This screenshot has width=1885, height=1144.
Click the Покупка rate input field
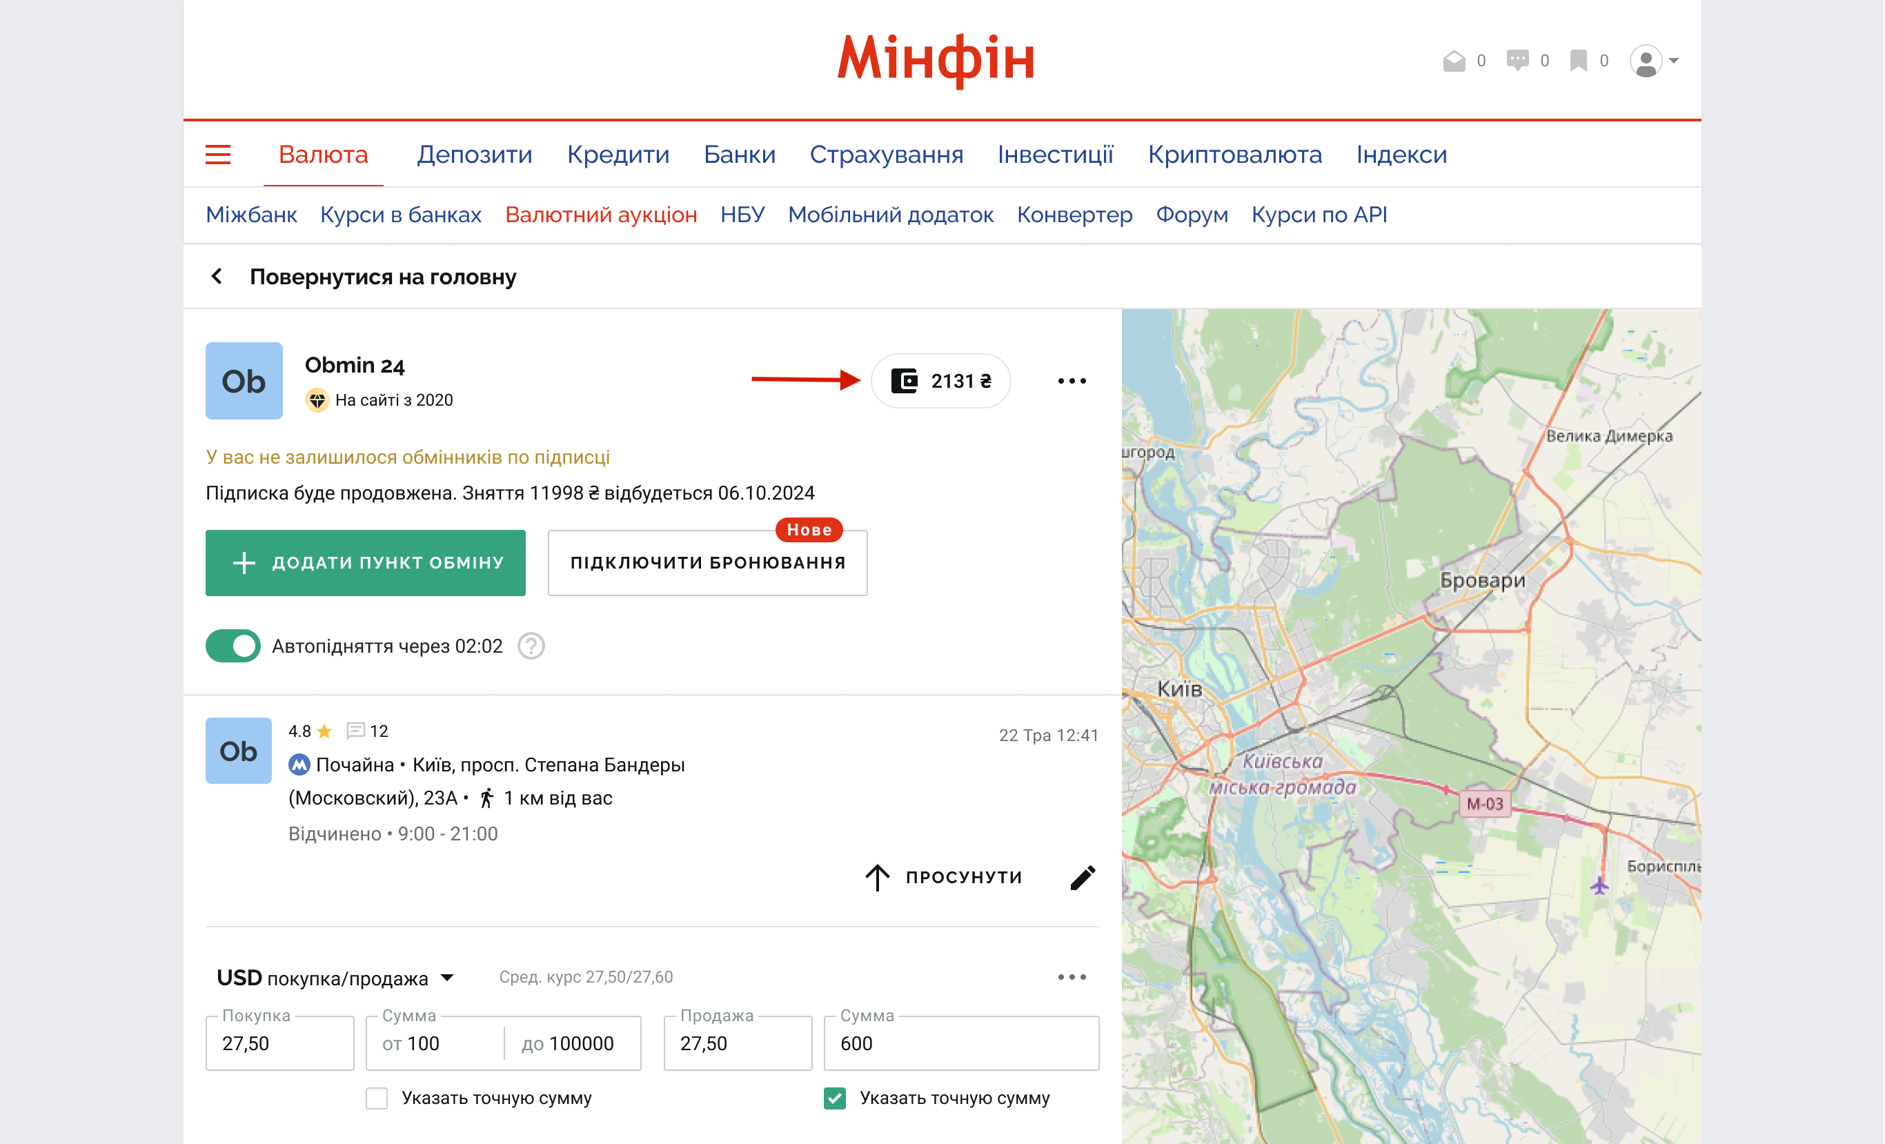tap(279, 1043)
